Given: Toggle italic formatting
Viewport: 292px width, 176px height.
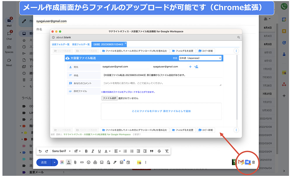Looking at the screenshot, I should [x=93, y=151].
